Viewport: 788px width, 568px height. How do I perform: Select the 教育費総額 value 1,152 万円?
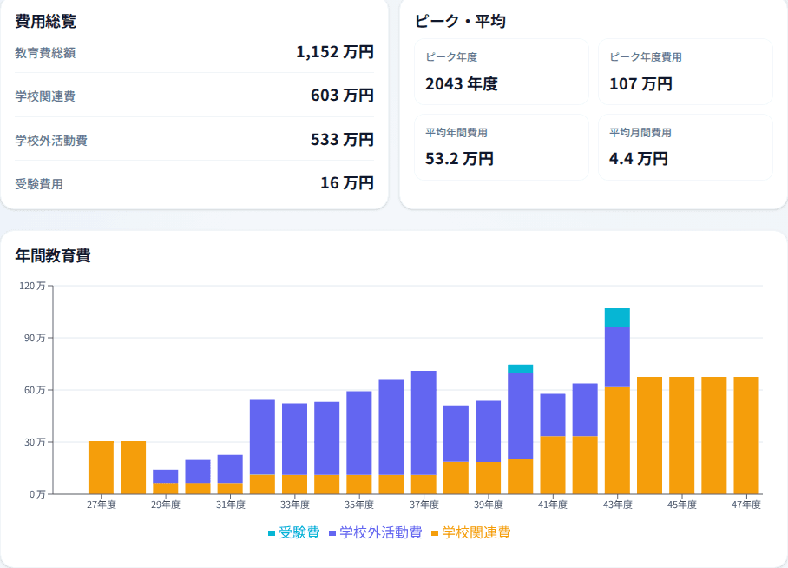tap(335, 52)
